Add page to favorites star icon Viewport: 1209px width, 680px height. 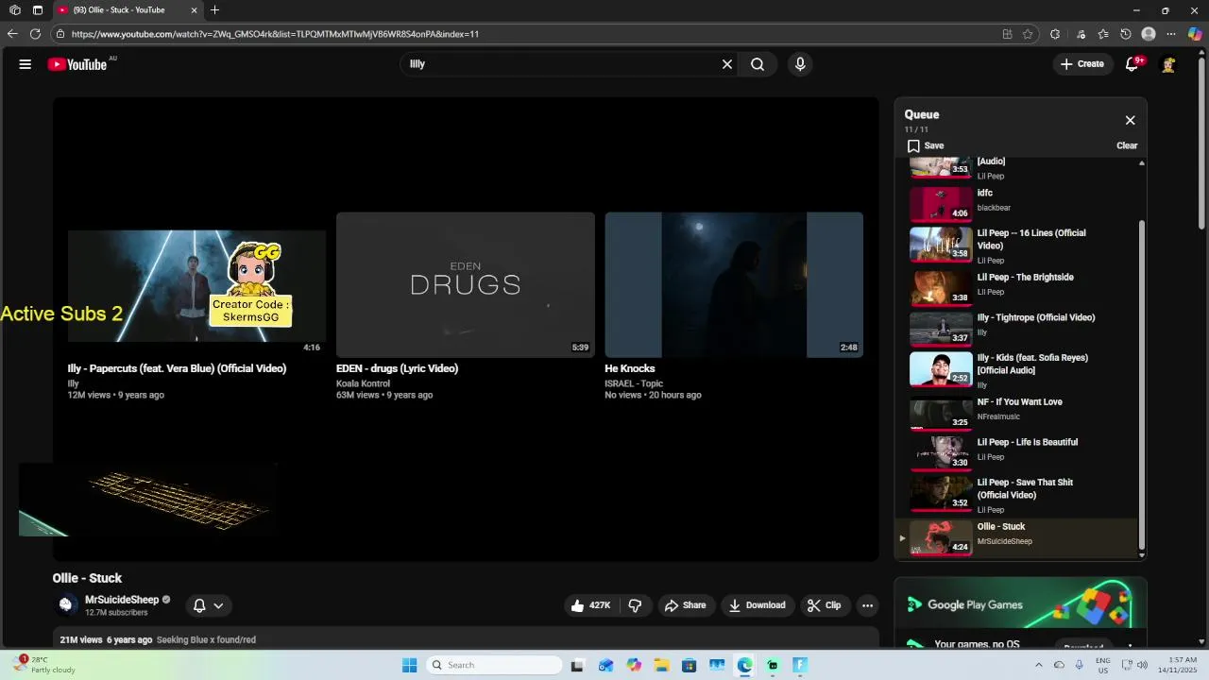pyautogui.click(x=1029, y=34)
